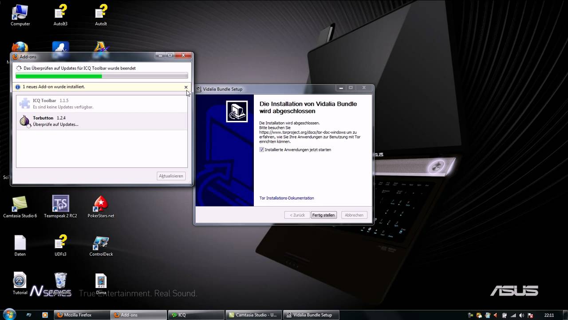Click the ICQ Toolbar puzzle-piece icon
Image resolution: width=568 pixels, height=320 pixels.
point(25,104)
